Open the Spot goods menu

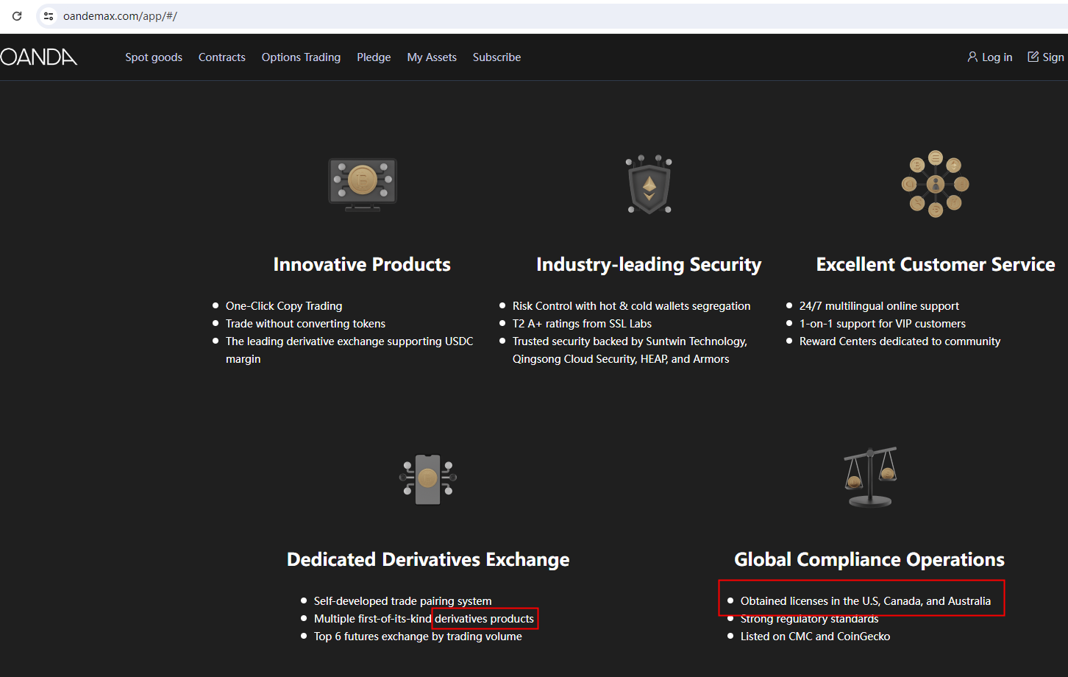[154, 57]
